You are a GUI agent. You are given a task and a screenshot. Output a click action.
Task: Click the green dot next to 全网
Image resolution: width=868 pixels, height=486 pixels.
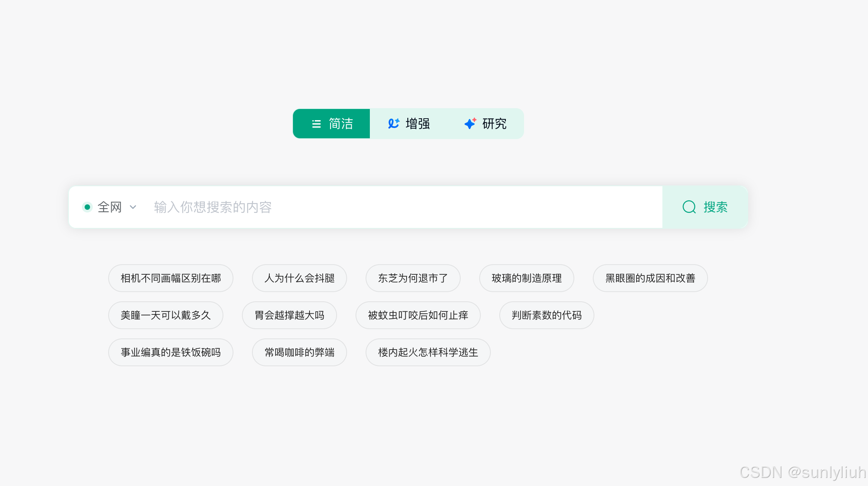coord(87,207)
